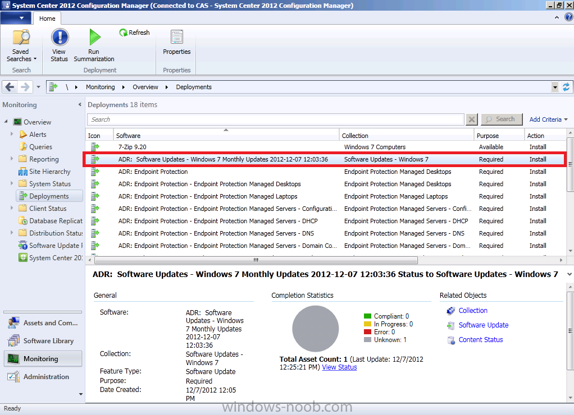
Task: Open the View Status link
Action: coord(339,367)
